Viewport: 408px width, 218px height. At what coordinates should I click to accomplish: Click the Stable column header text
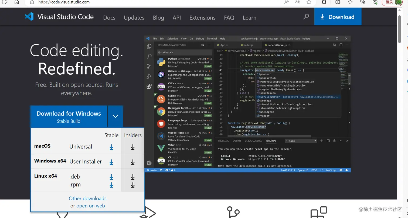pyautogui.click(x=111, y=135)
